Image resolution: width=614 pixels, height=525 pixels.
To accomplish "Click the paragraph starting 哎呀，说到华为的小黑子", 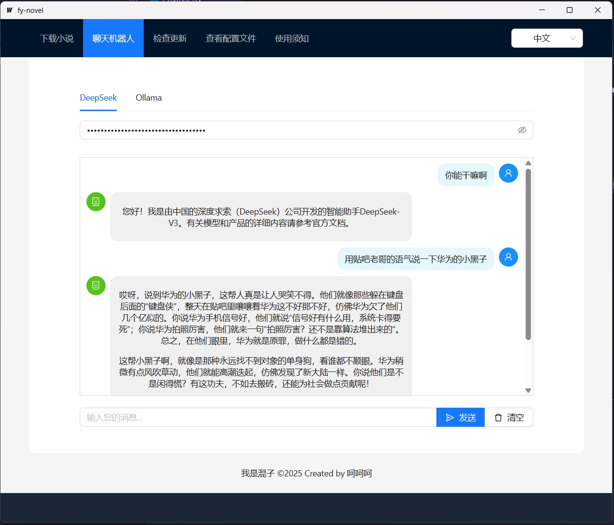I will (261, 318).
